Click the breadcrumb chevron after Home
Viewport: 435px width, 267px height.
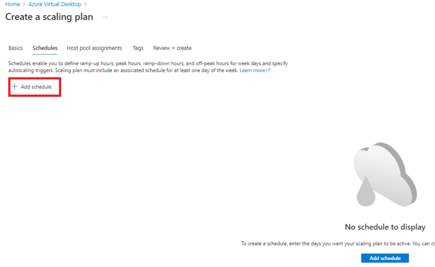pos(24,4)
